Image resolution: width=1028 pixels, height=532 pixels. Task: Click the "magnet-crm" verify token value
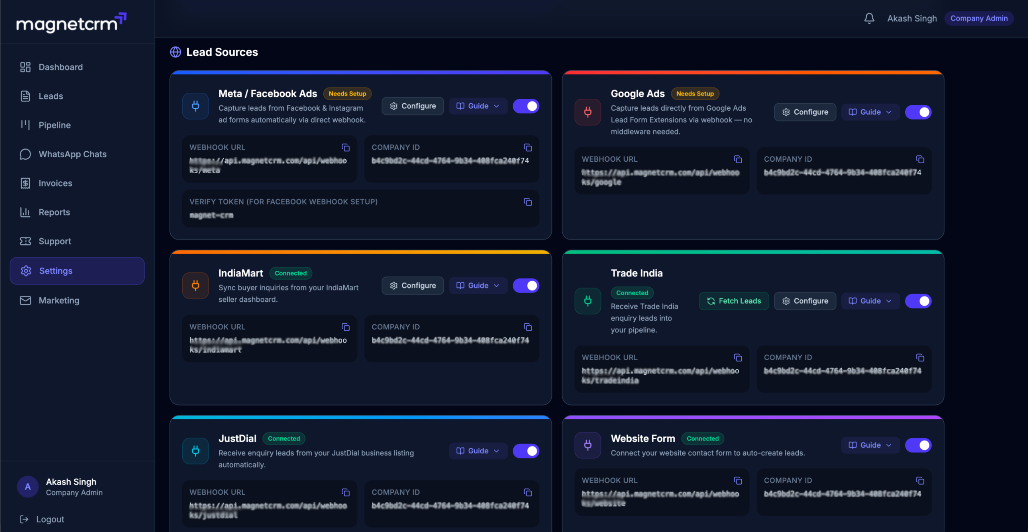(211, 215)
